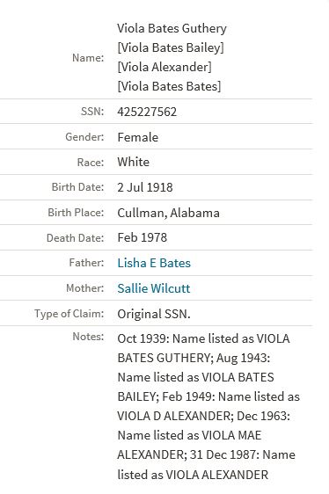Click the Father field label
This screenshot has height=494, width=329.
(x=86, y=263)
